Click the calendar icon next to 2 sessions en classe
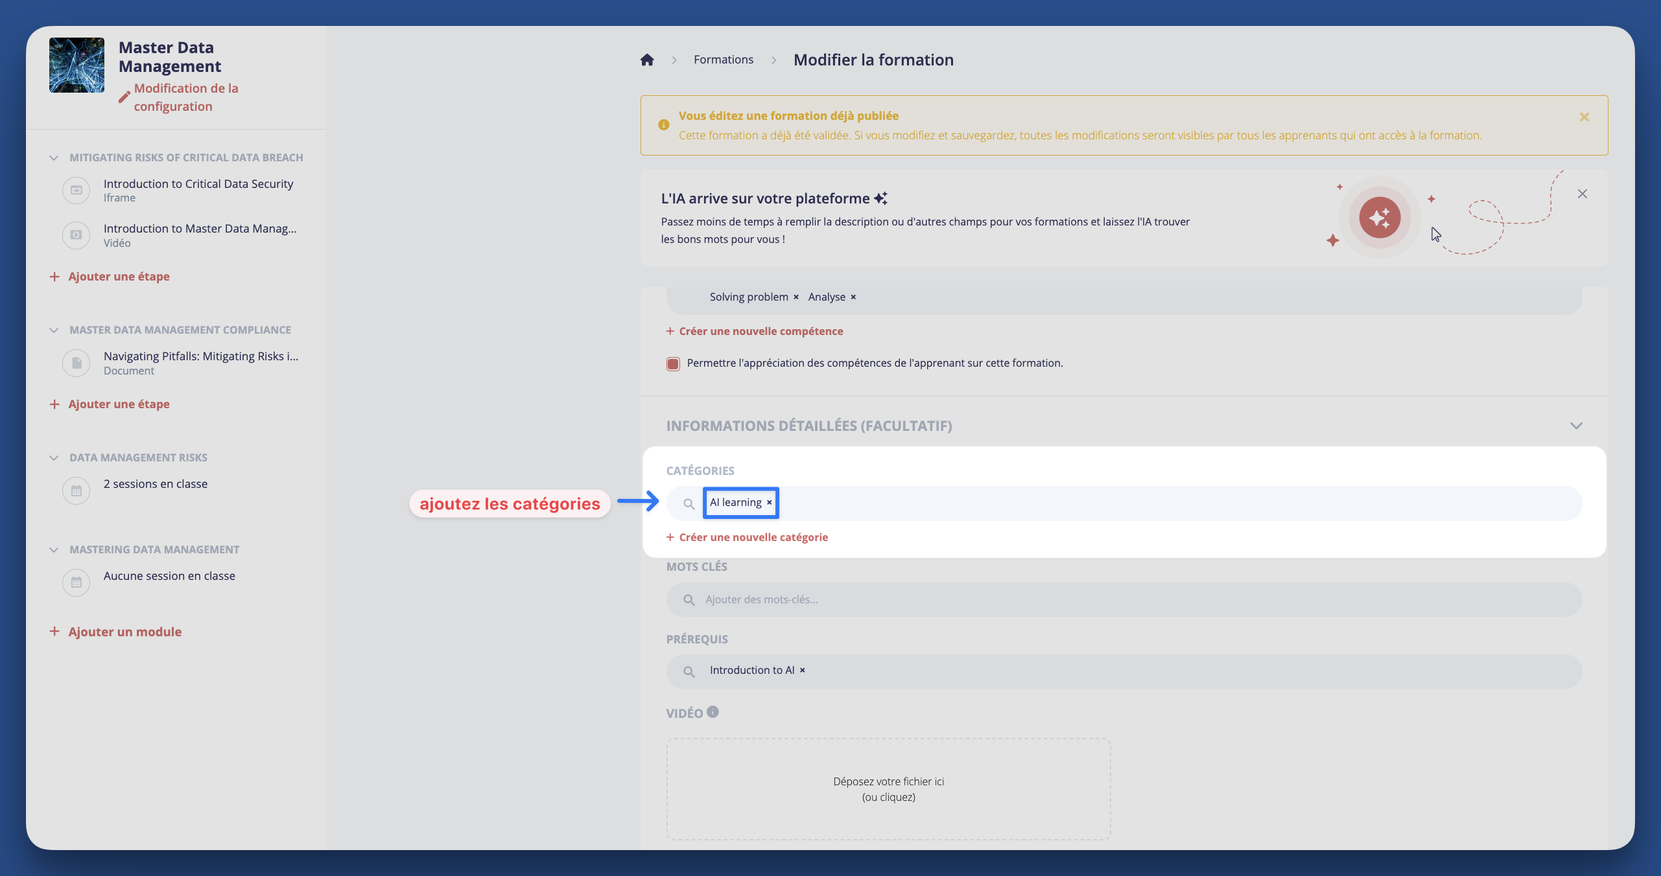The height and width of the screenshot is (876, 1661). coord(76,490)
